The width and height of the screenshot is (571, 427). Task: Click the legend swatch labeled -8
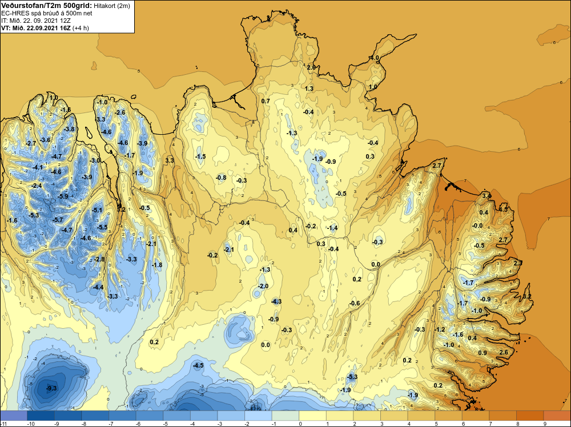pos(95,416)
